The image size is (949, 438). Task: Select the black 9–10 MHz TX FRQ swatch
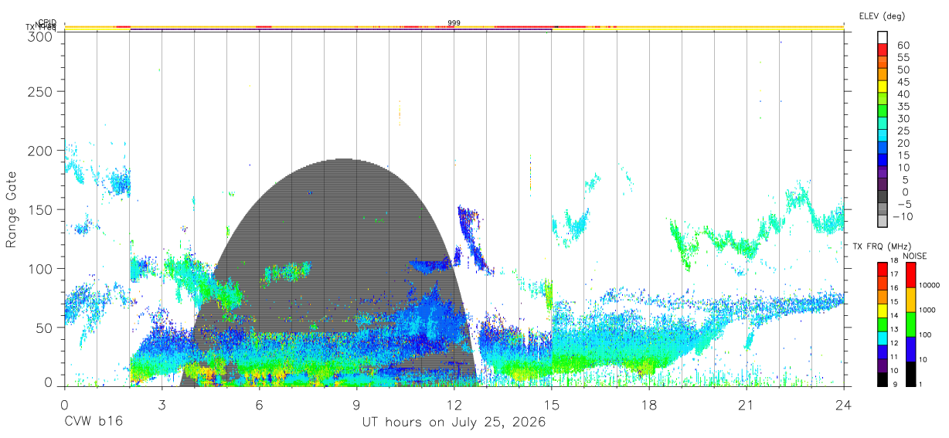click(883, 379)
